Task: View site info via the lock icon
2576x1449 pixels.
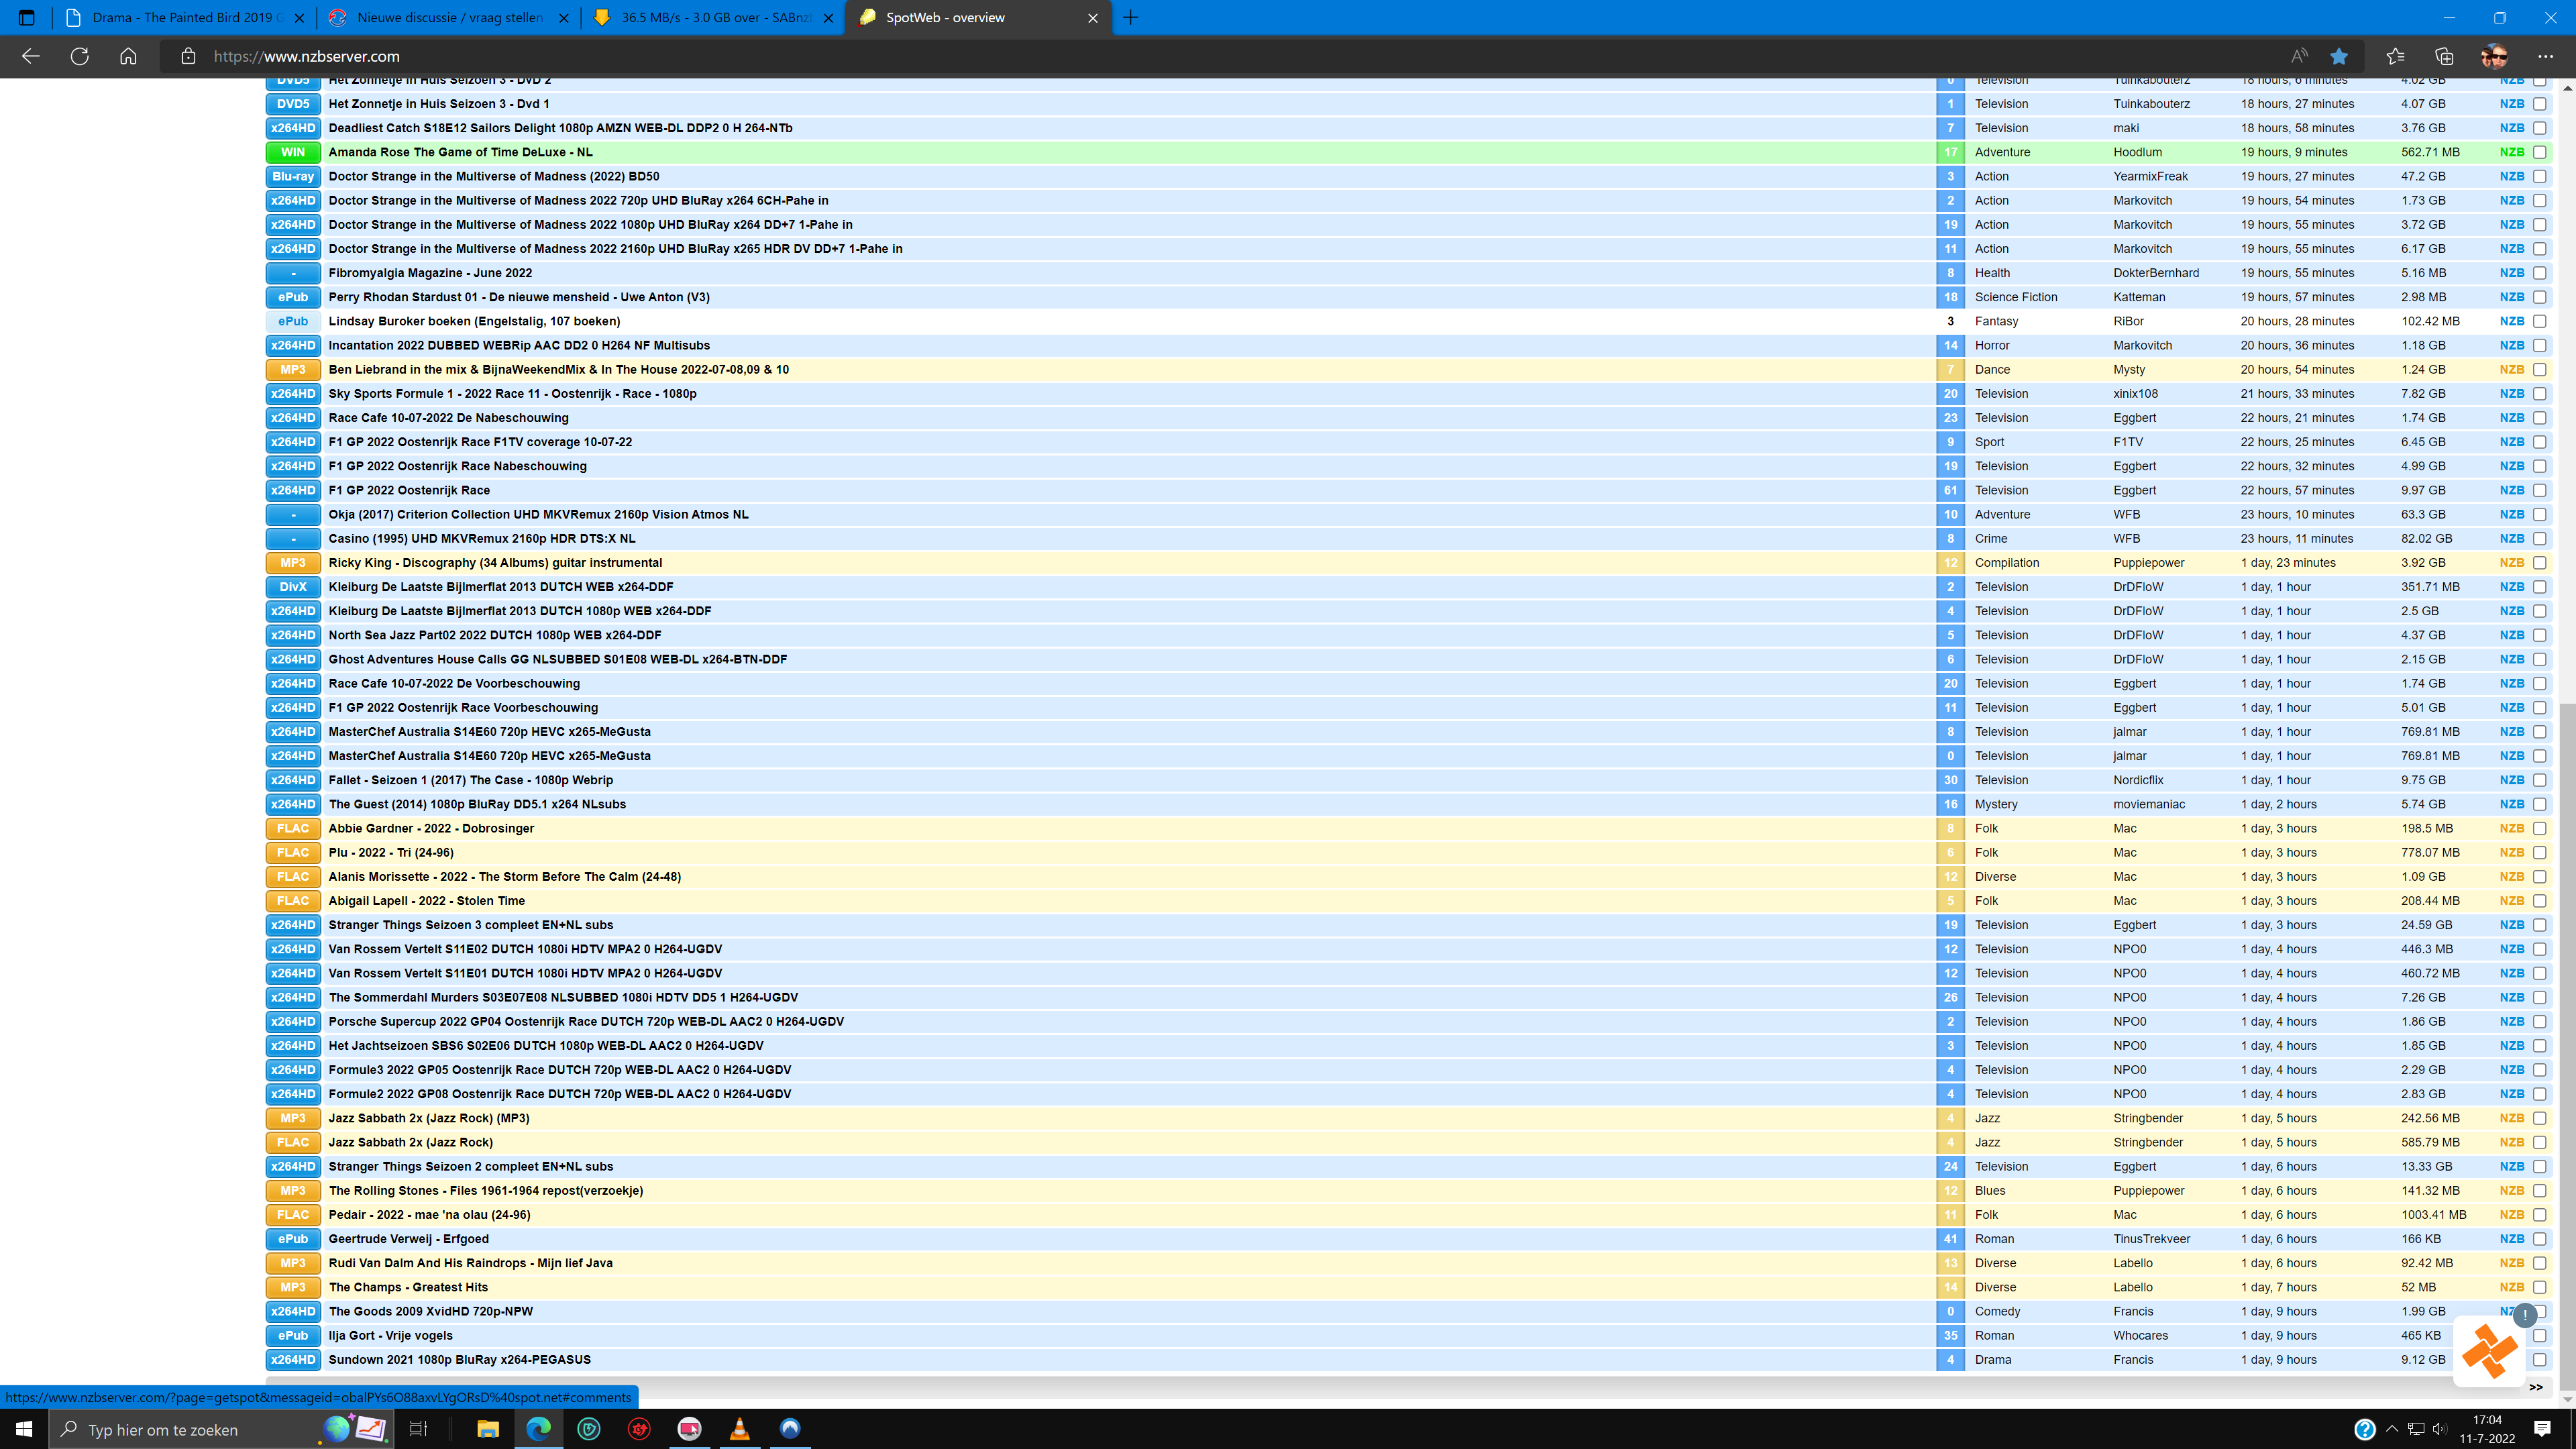Action: coord(188,56)
